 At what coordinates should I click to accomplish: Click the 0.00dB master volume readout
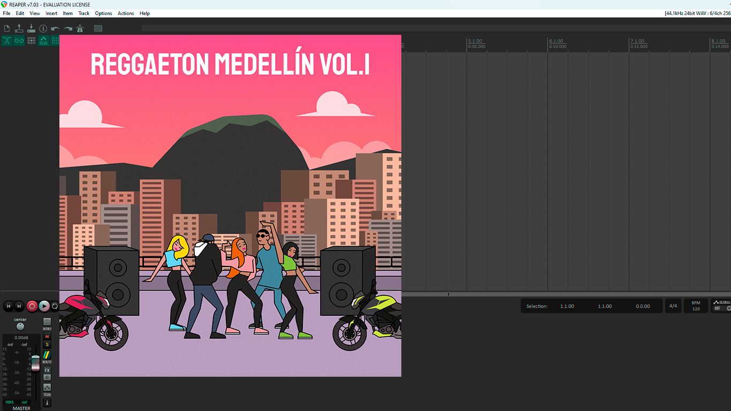pos(21,338)
